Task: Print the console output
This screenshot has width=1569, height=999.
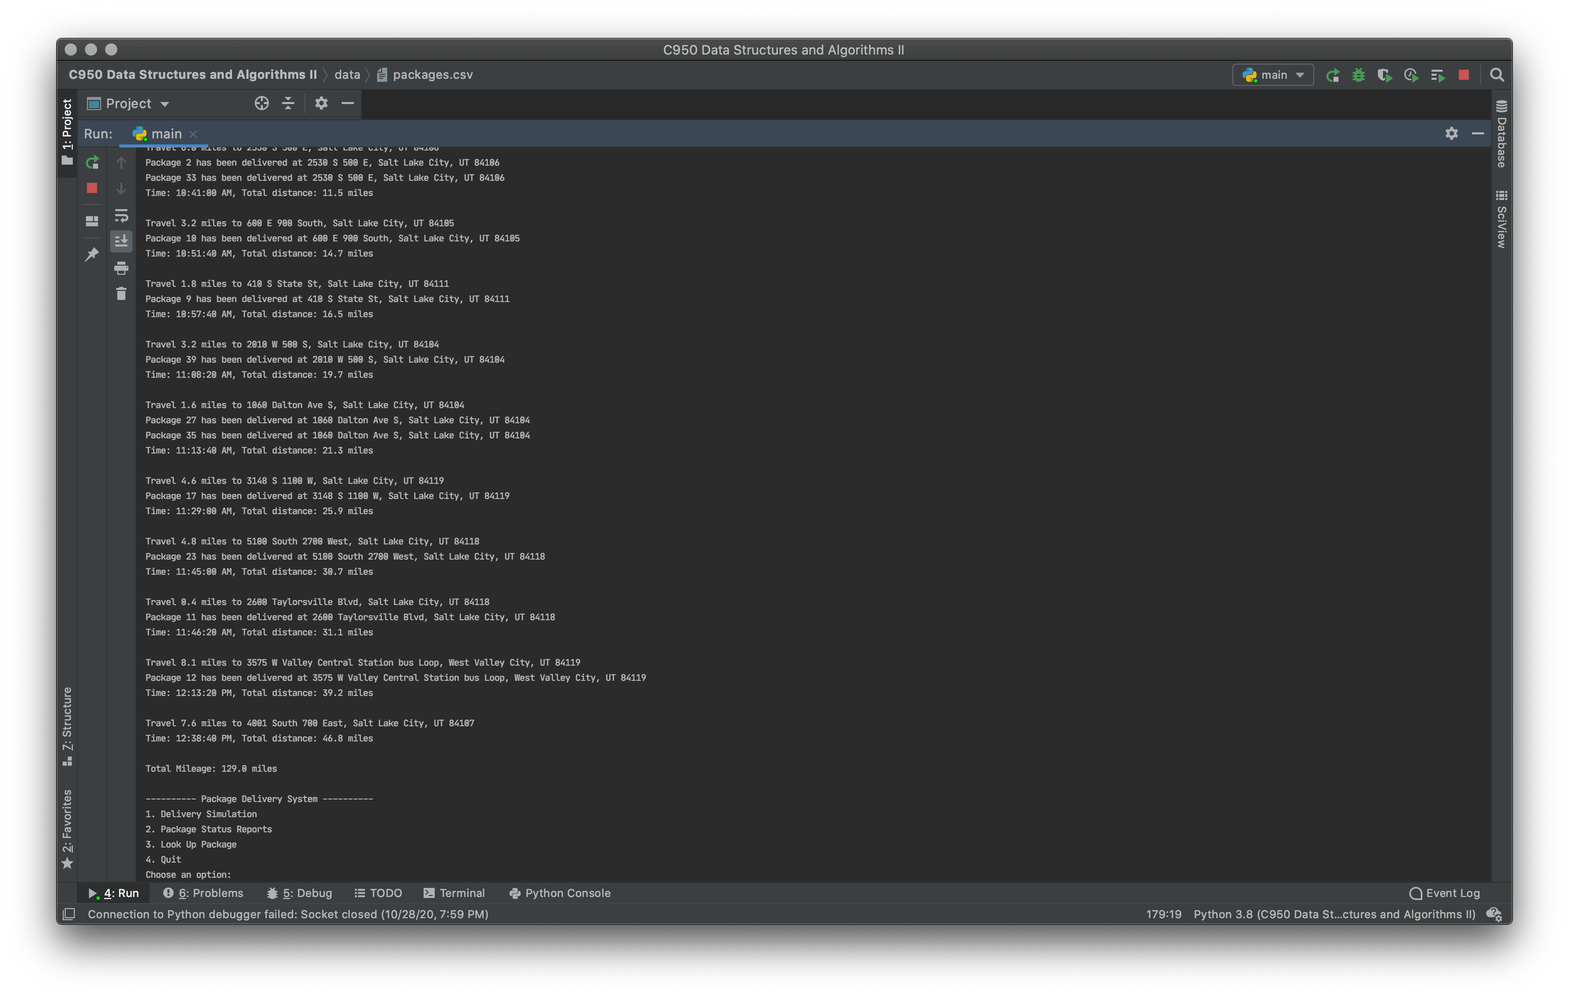Action: pos(121,268)
